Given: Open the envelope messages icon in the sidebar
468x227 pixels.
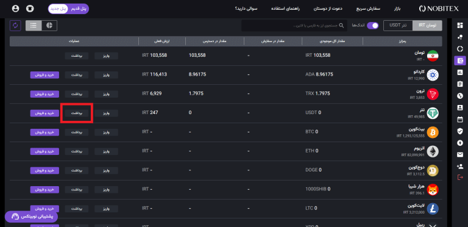Looking at the screenshot, I should [x=459, y=154].
